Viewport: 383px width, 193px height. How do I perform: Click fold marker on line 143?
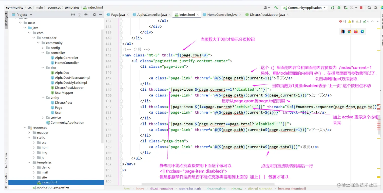click(121, 55)
